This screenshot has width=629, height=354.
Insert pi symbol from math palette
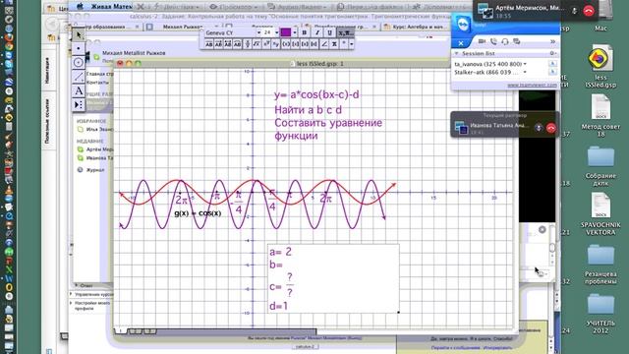334,44
